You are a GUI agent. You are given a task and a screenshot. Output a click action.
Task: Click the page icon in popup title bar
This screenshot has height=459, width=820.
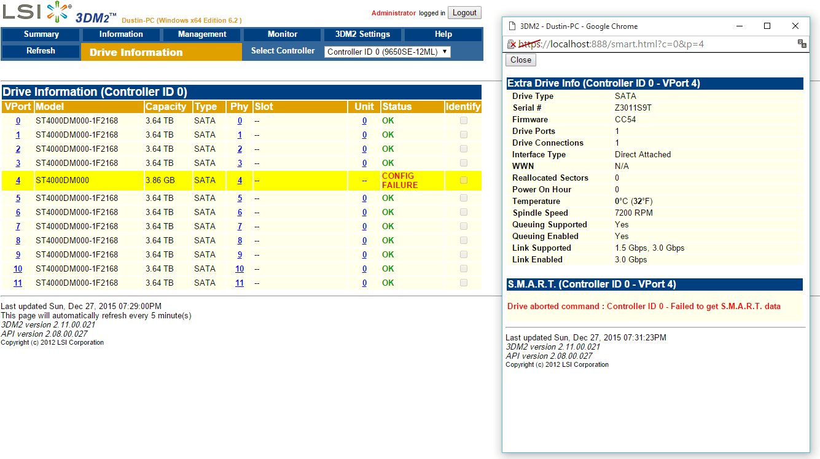point(511,26)
